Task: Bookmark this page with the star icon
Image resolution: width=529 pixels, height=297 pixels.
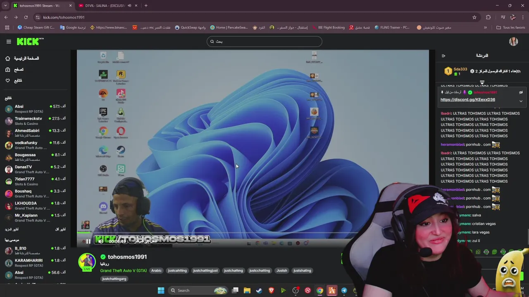Action: [474, 17]
